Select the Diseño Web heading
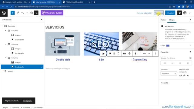Image resolution: width=194 pixels, height=109 pixels. (63, 60)
